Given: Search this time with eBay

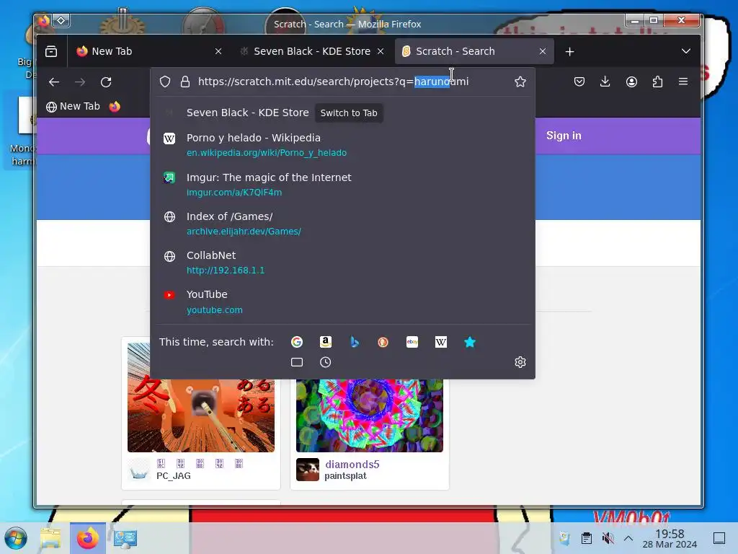Looking at the screenshot, I should click(412, 342).
